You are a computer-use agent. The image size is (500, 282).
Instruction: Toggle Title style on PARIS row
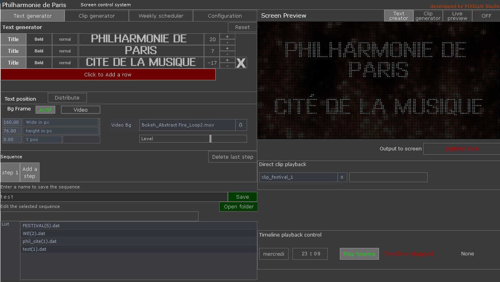(x=13, y=51)
